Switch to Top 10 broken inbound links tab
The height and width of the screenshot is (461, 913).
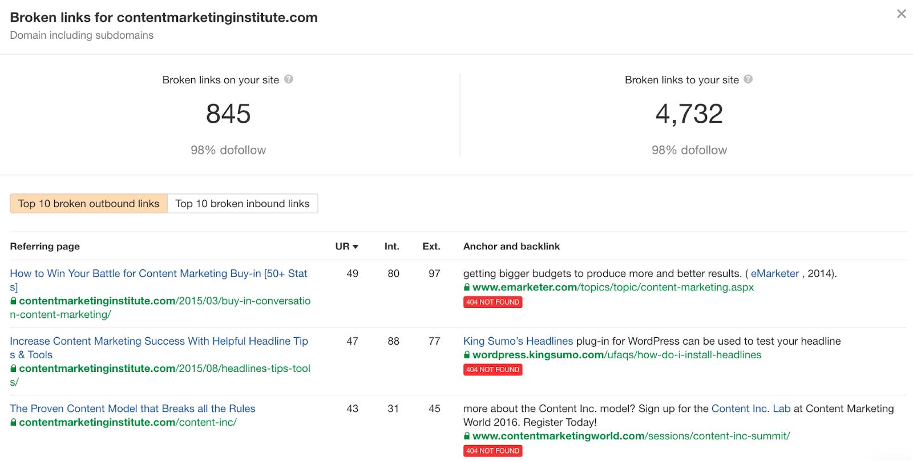click(243, 204)
